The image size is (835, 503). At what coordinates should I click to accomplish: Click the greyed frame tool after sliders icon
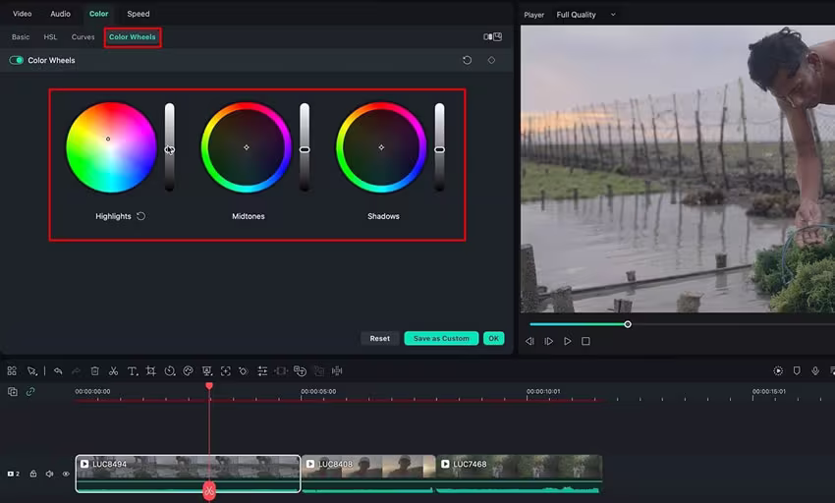click(x=281, y=370)
